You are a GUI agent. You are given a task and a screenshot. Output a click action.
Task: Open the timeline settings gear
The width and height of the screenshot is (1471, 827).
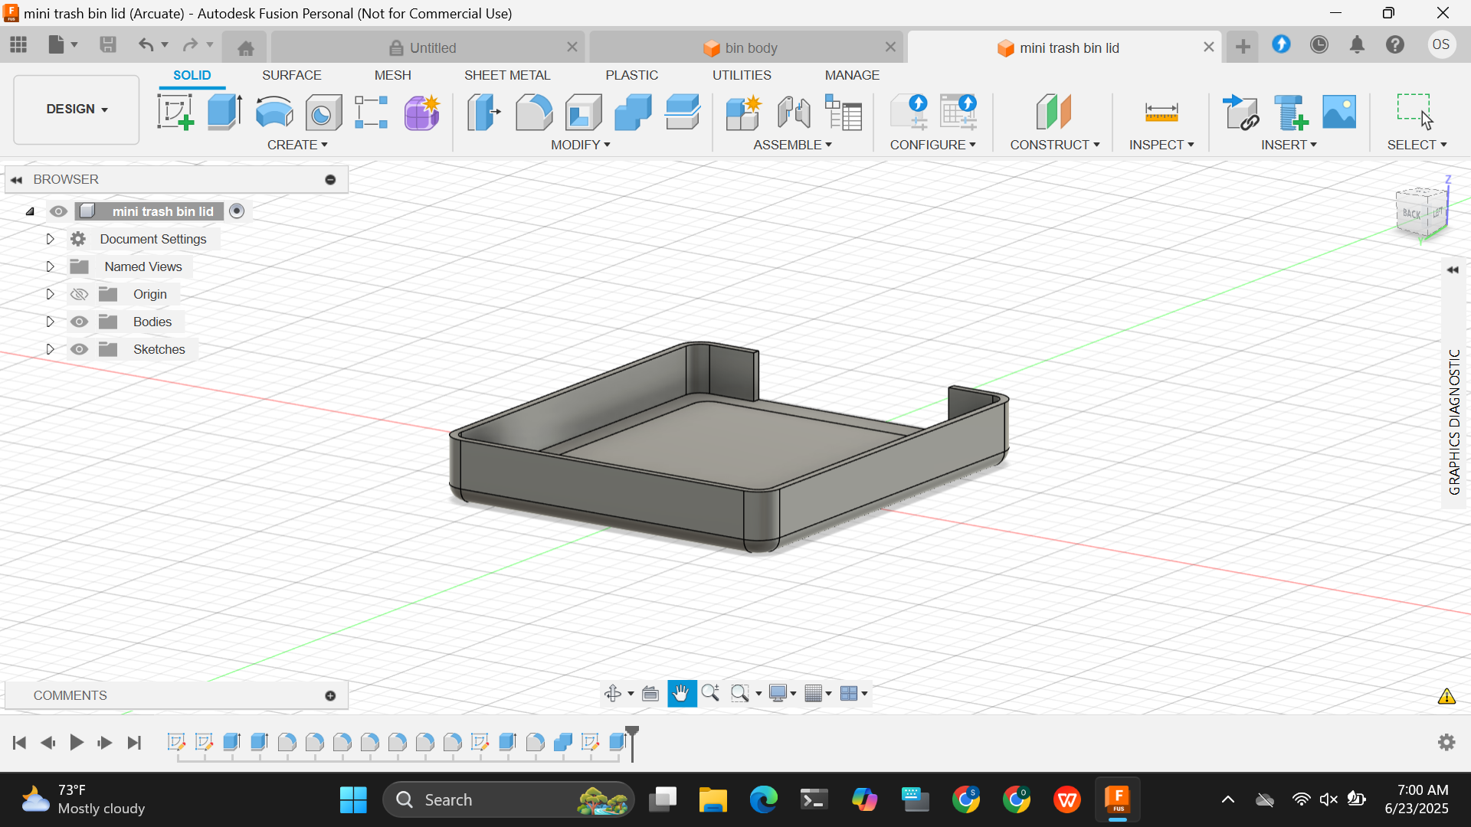point(1446,742)
